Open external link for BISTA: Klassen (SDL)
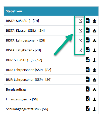 tap(80, 31)
